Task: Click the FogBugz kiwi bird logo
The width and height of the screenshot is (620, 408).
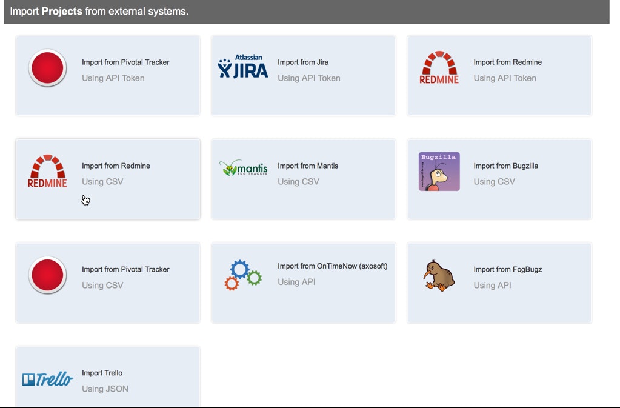Action: (x=439, y=275)
